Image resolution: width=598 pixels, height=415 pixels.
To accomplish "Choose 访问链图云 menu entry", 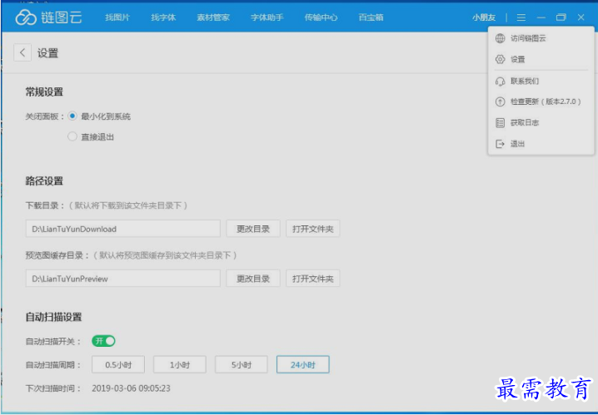I will click(x=541, y=38).
